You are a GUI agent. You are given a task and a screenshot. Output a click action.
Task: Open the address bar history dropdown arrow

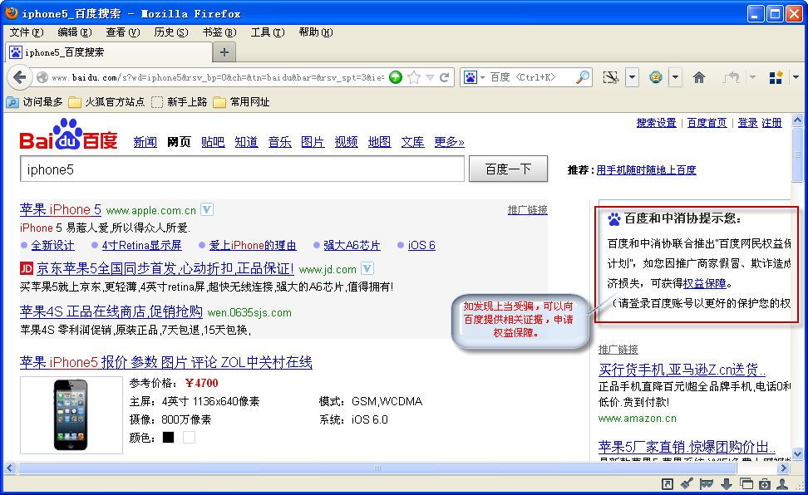tap(430, 77)
